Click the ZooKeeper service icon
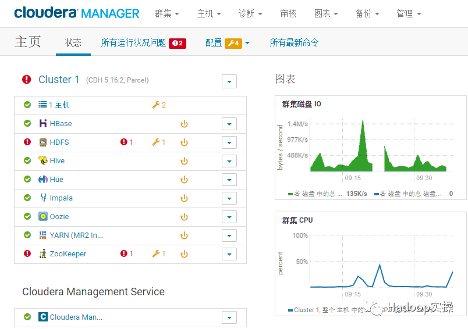468x329 pixels. pyautogui.click(x=43, y=253)
